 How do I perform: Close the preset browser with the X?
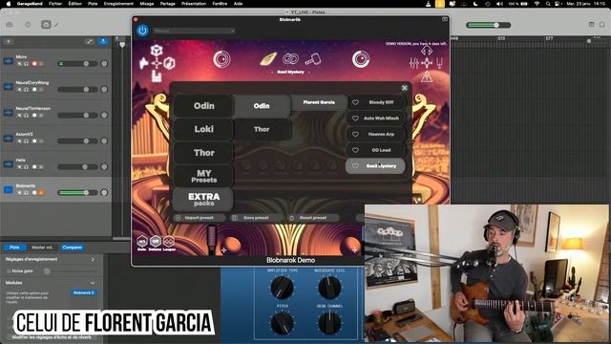[405, 88]
